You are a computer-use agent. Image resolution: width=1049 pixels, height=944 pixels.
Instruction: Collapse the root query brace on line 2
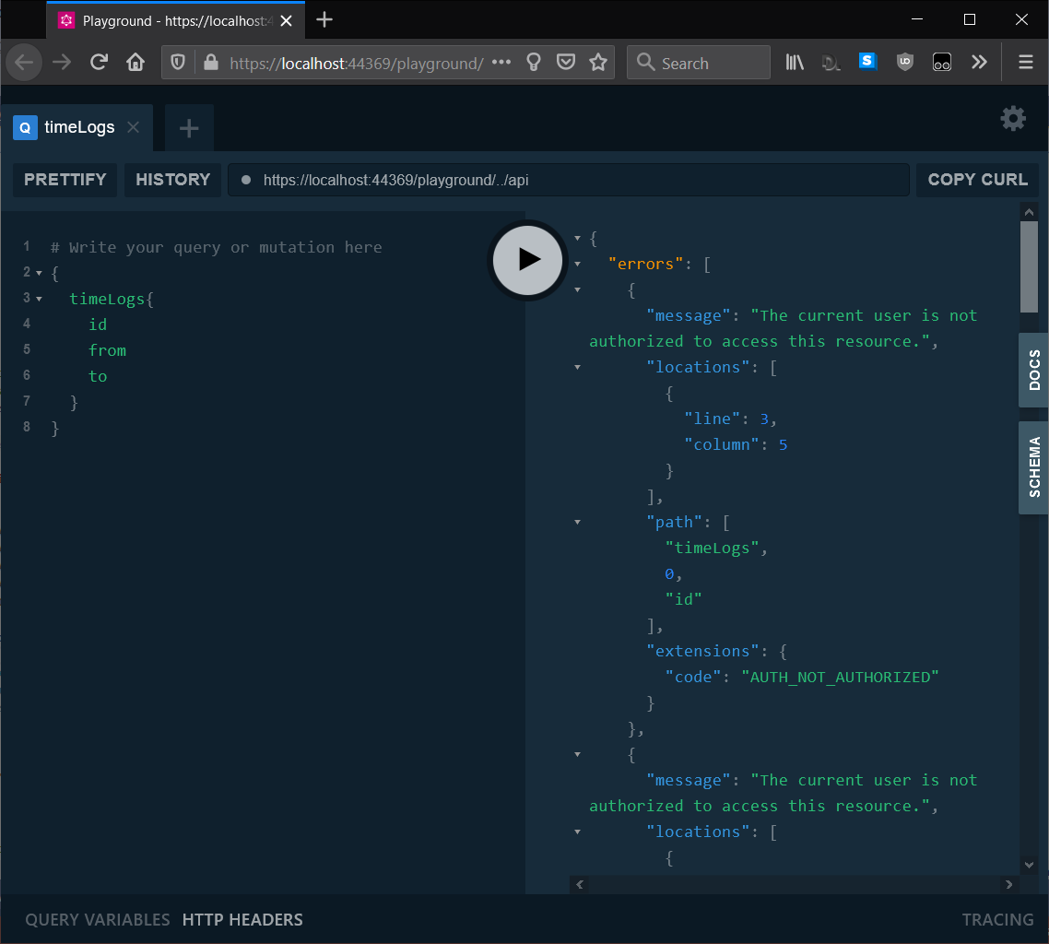pos(39,273)
